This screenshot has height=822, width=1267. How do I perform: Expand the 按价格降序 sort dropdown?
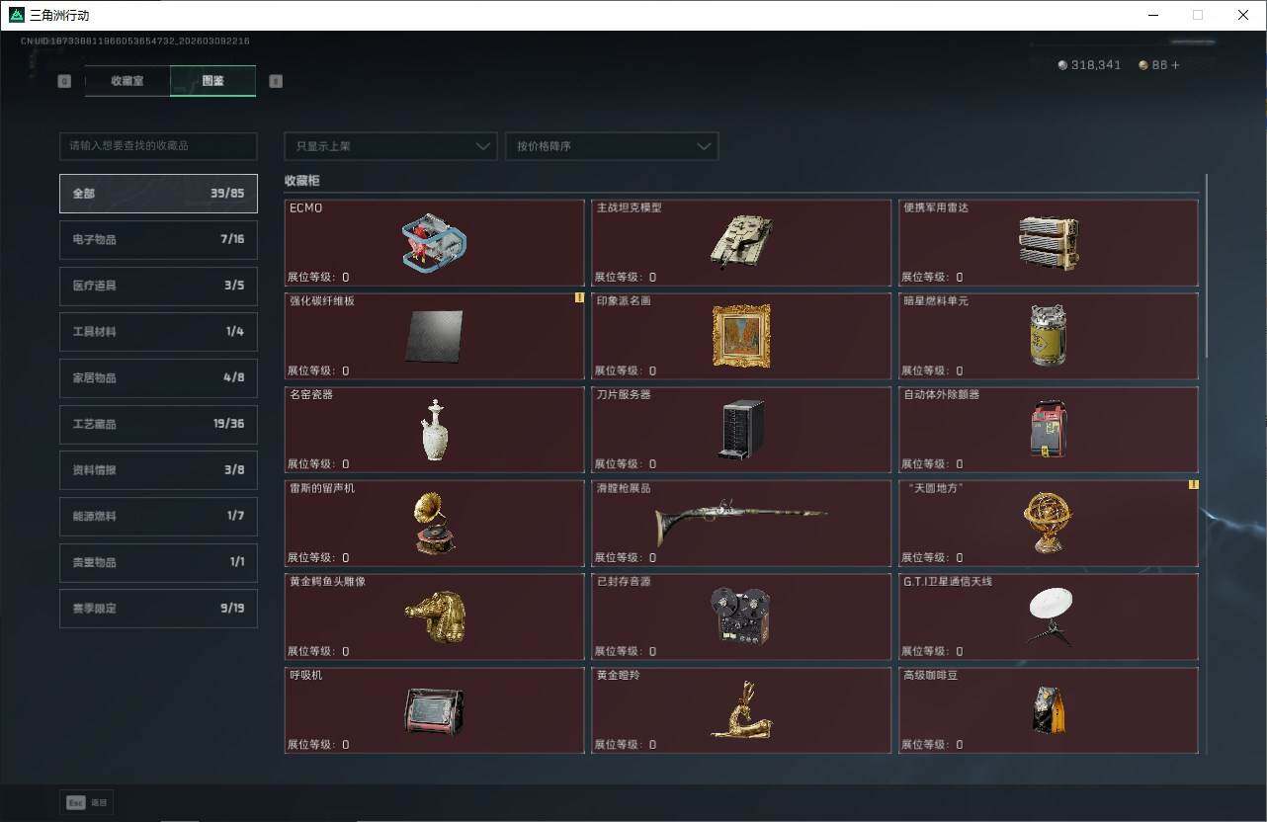click(x=612, y=146)
